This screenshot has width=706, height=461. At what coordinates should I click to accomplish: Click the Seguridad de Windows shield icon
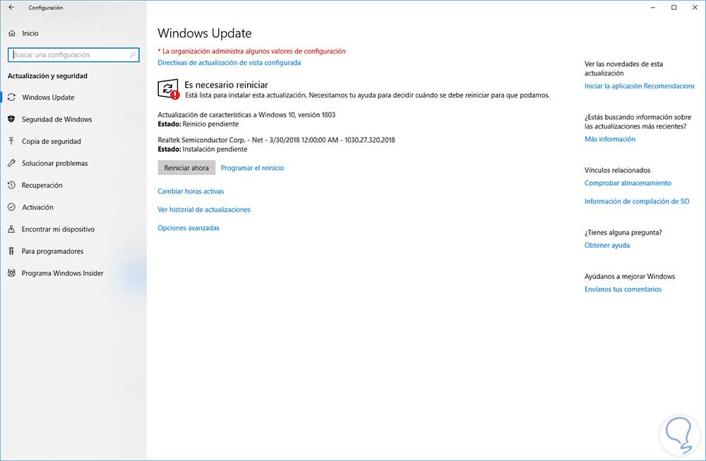pos(12,119)
